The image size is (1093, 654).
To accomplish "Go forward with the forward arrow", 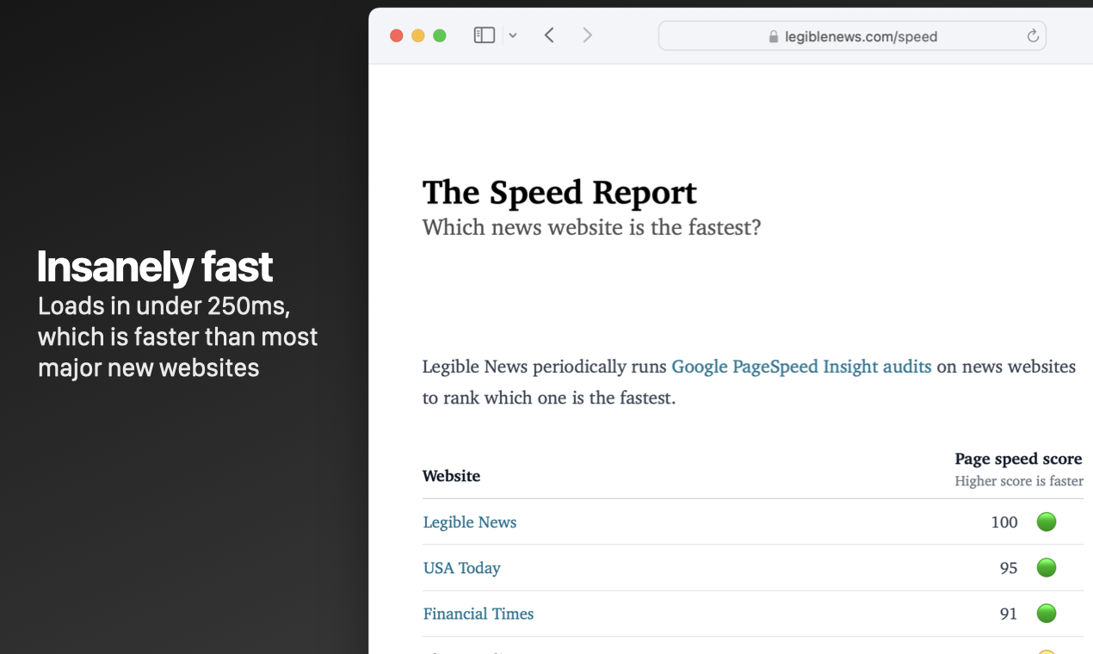I will 587,35.
